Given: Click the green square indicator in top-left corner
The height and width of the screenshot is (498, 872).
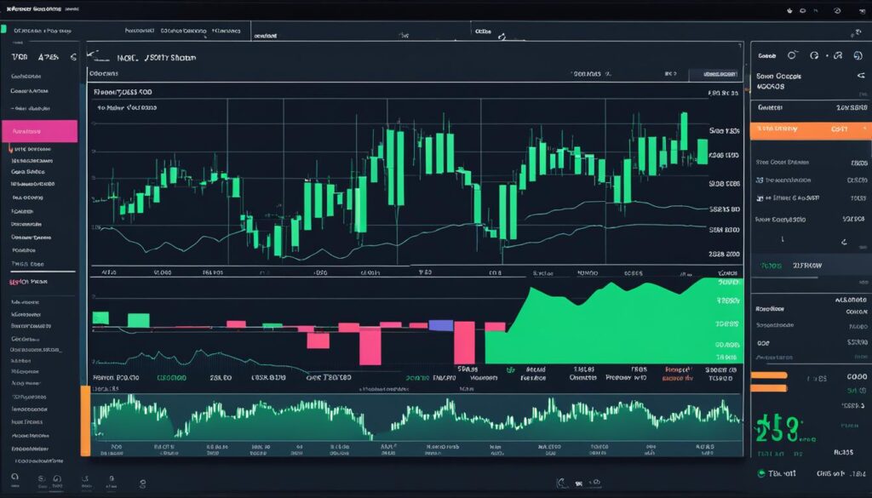Looking at the screenshot, I should click(x=3, y=28).
